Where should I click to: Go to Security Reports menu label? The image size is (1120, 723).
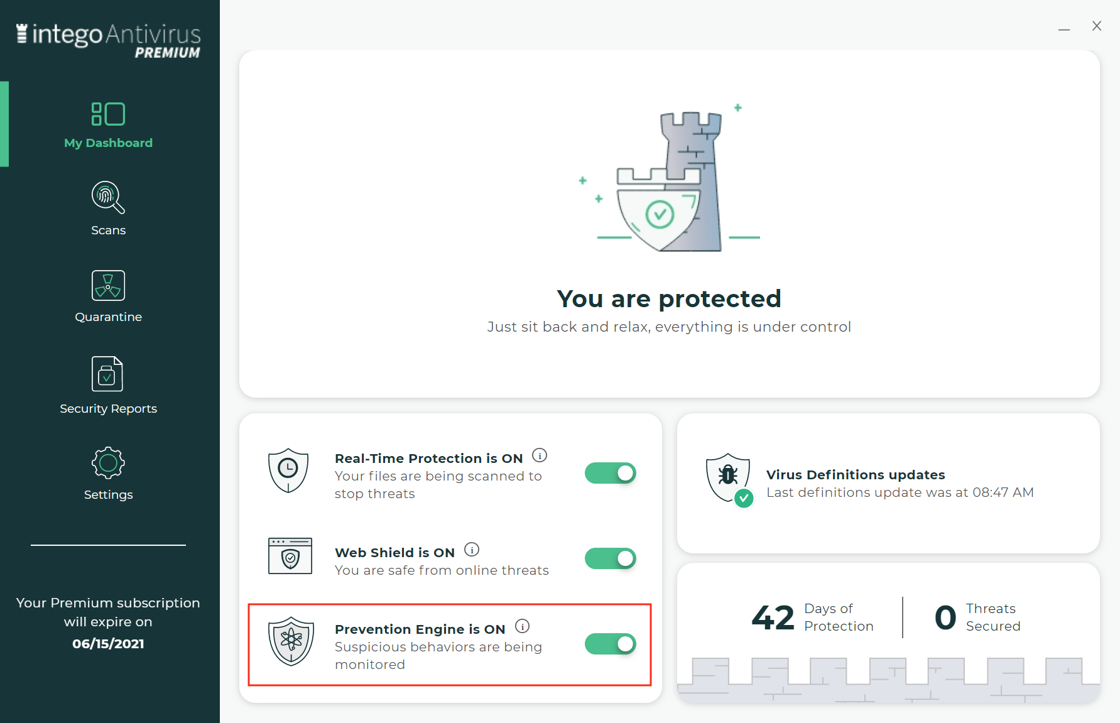pos(108,408)
